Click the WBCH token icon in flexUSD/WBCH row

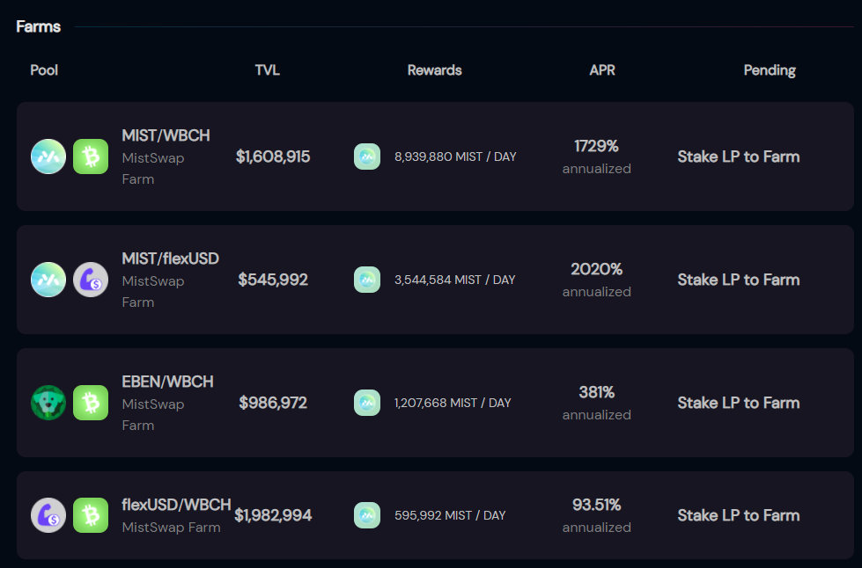91,514
